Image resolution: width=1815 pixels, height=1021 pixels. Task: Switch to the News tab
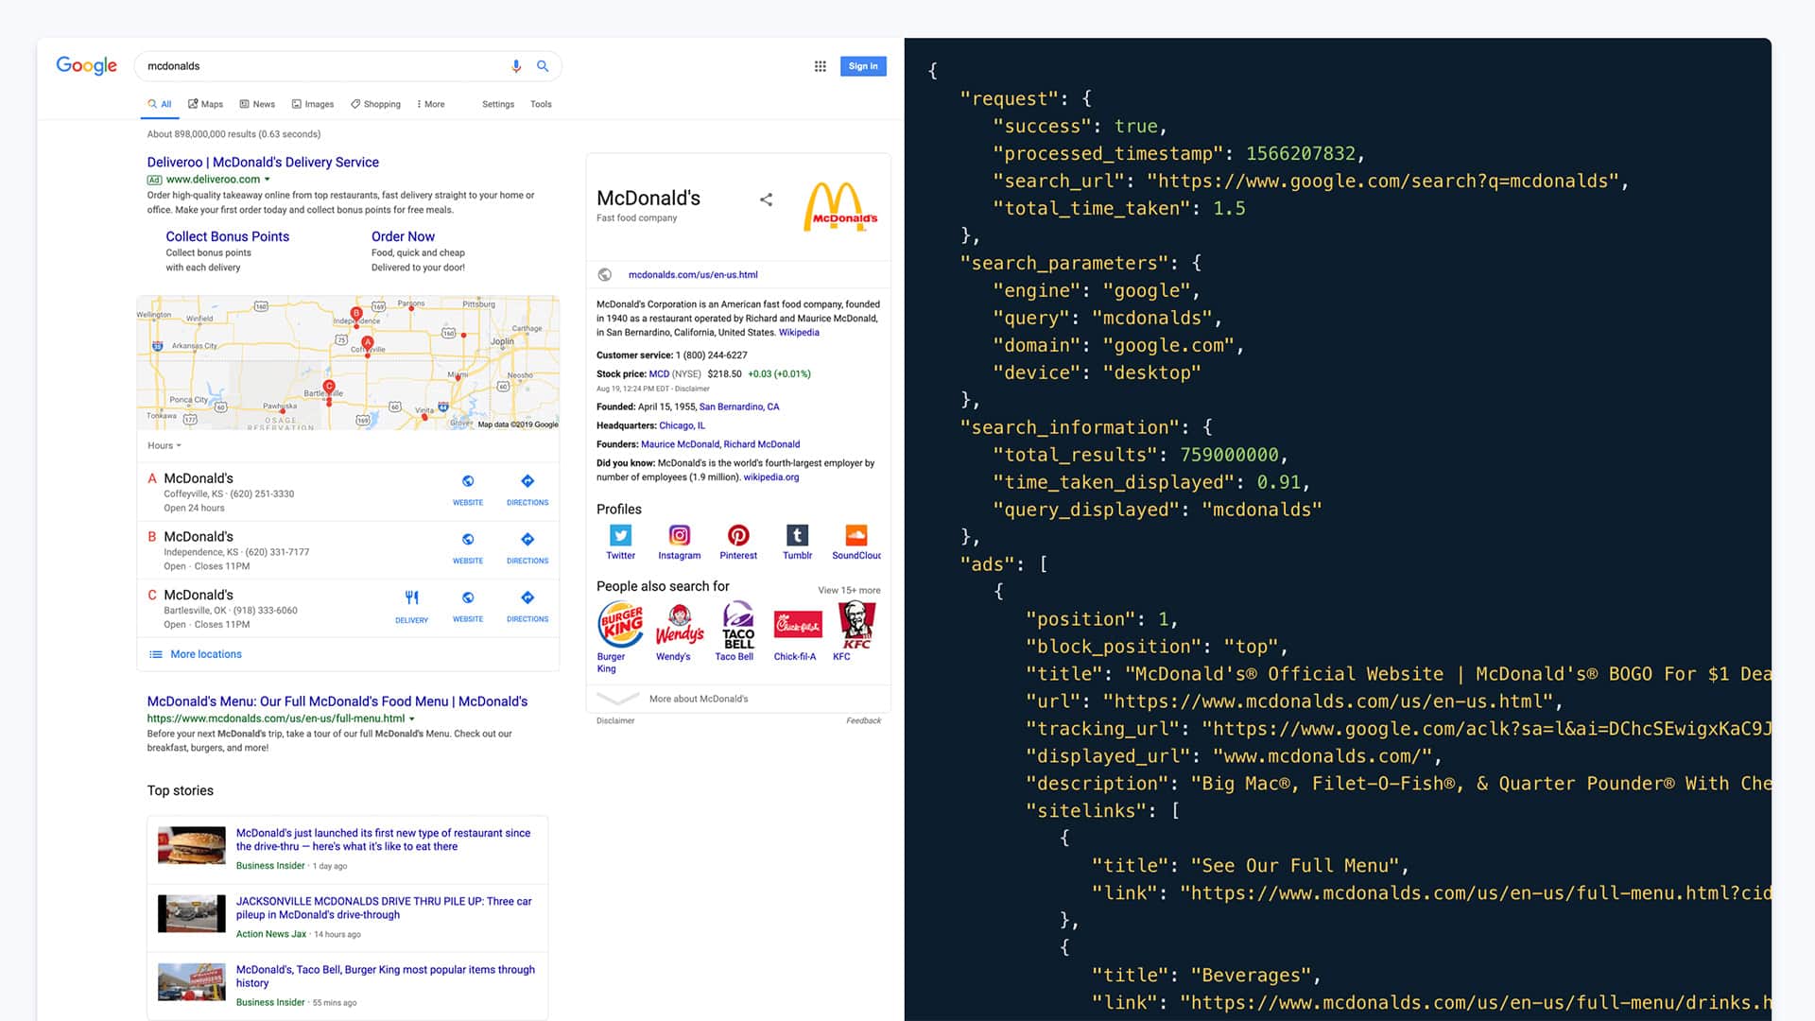point(257,104)
